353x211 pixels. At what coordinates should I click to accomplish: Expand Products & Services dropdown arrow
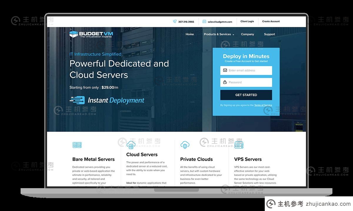coord(233,35)
